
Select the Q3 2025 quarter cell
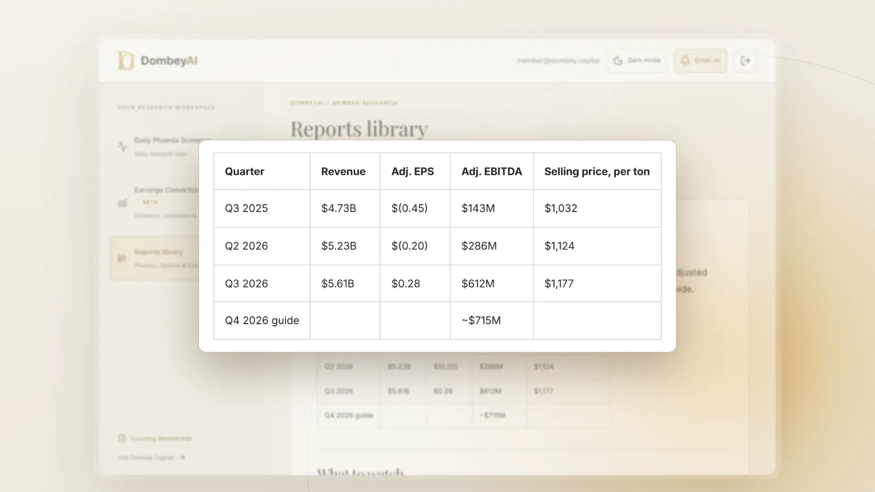tap(262, 208)
